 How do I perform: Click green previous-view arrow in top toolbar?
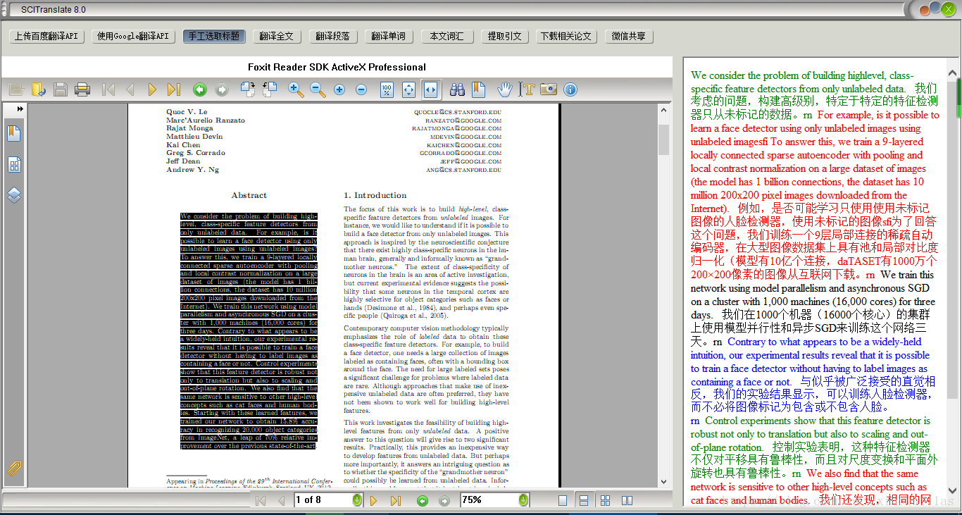pyautogui.click(x=200, y=89)
